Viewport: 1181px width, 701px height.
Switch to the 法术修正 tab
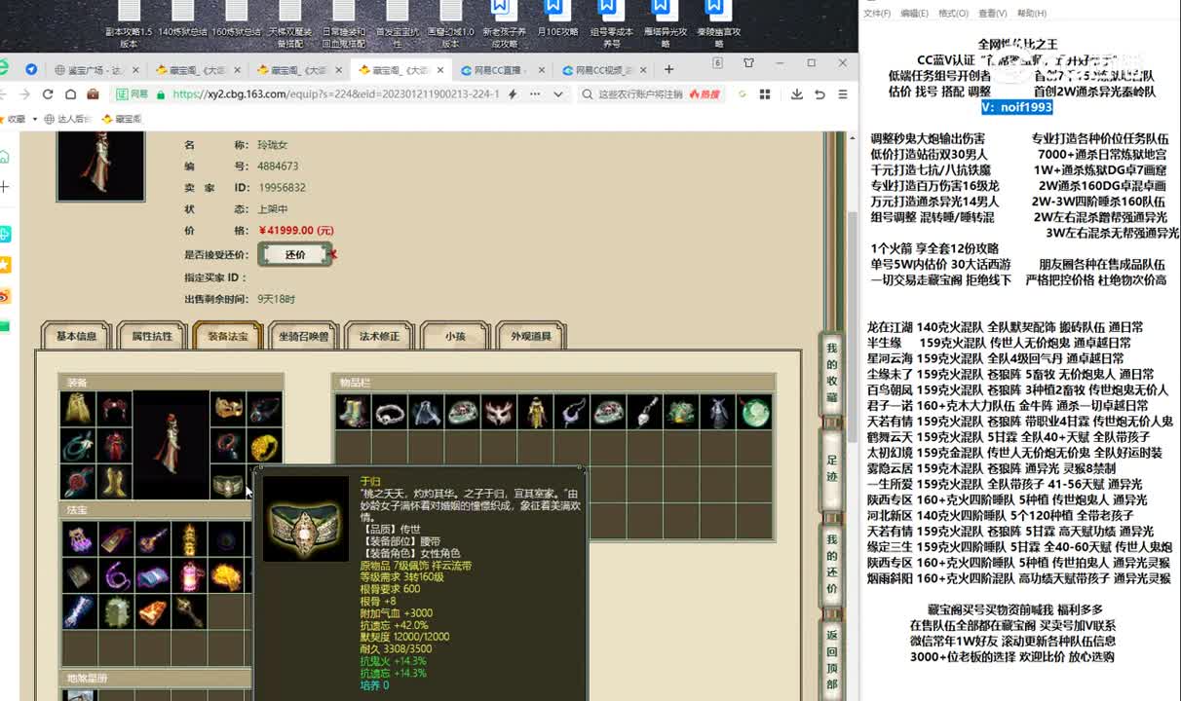click(x=380, y=337)
